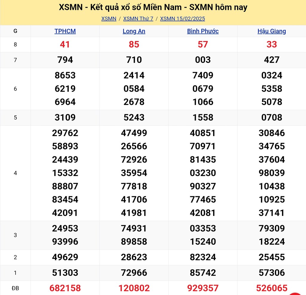306x295 pixels.
Task: Open the Bình Phước province link
Action: pyautogui.click(x=203, y=31)
